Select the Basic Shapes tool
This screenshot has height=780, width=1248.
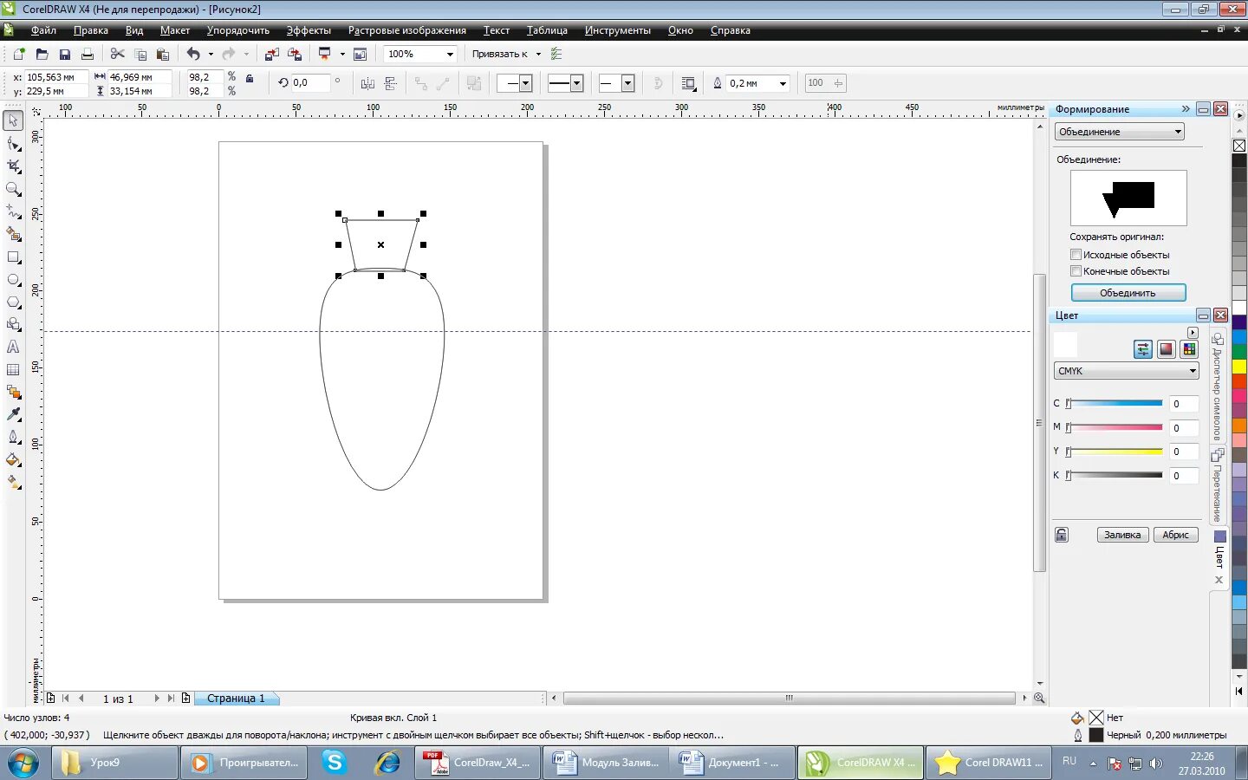tap(13, 324)
